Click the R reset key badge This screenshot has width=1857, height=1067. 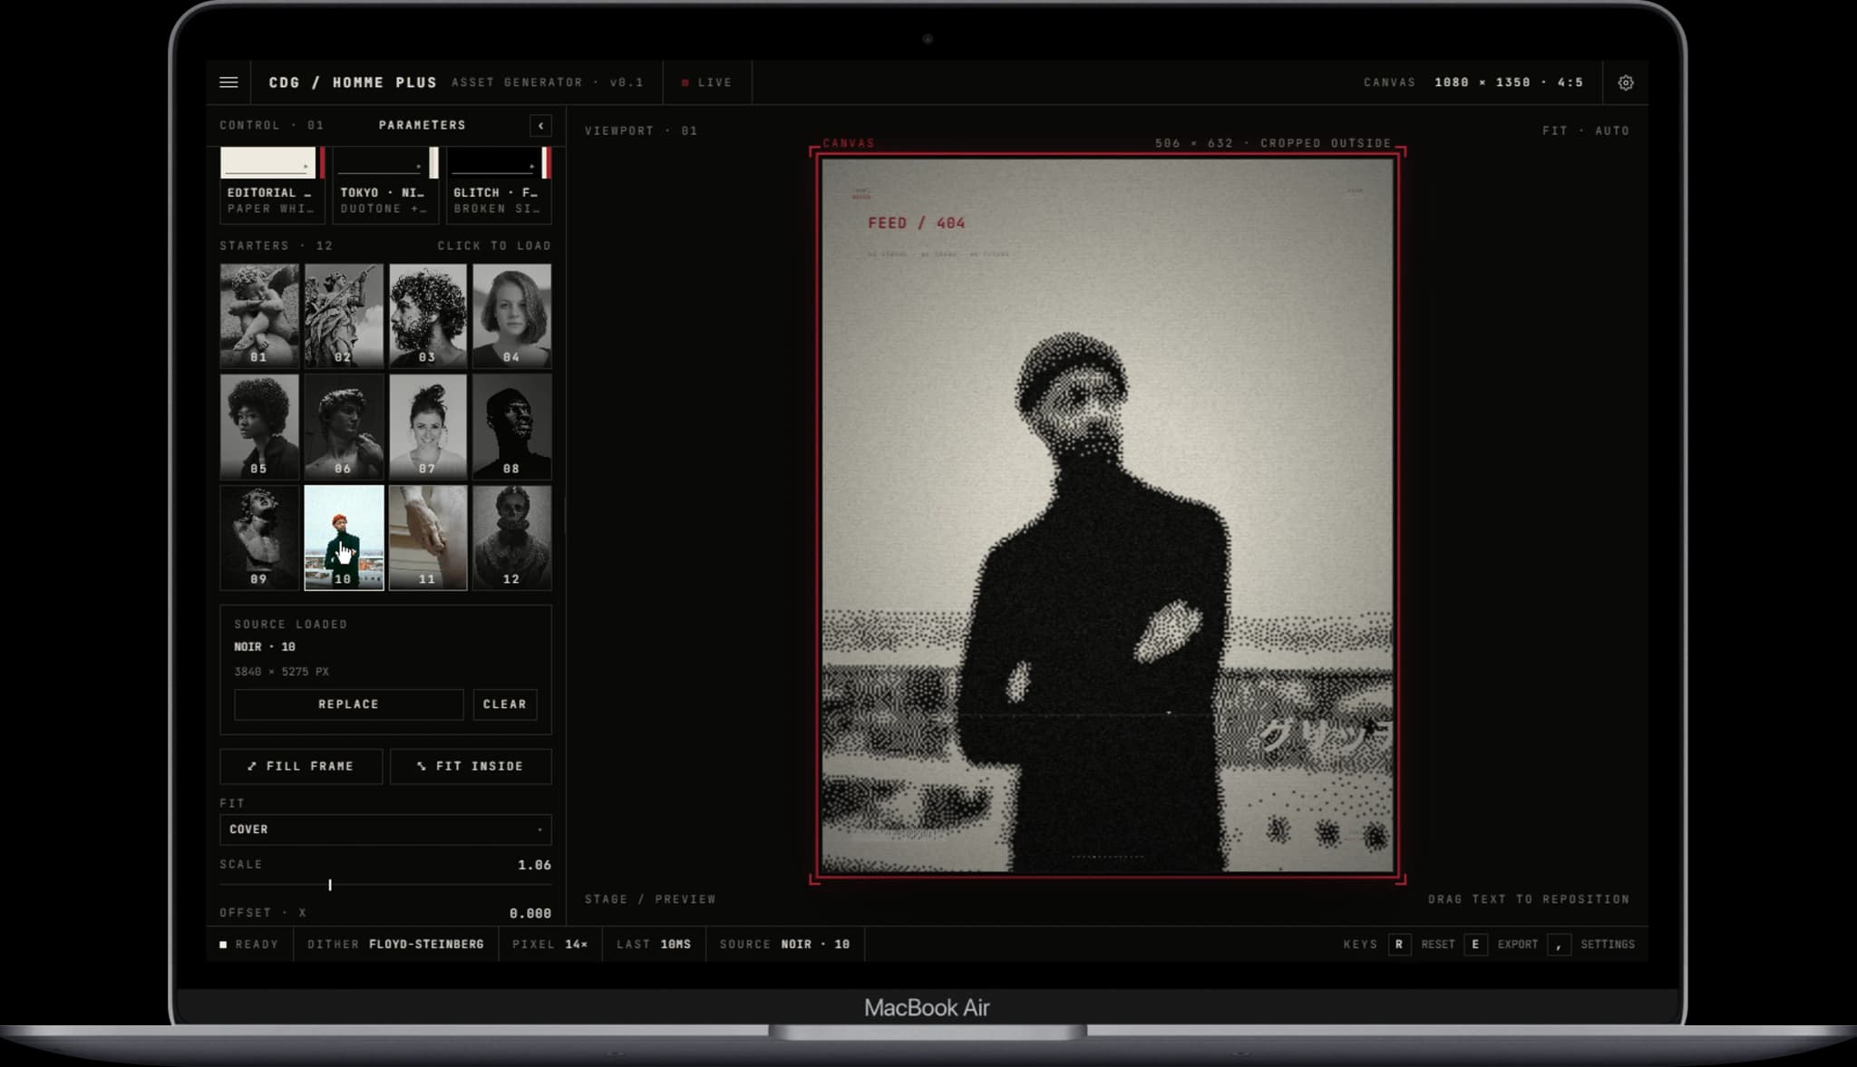point(1399,945)
